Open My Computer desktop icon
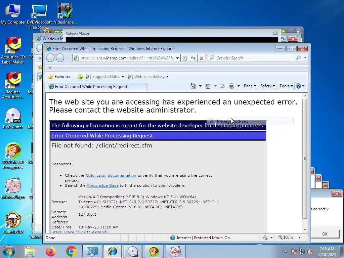This screenshot has height=258, width=344. tap(13, 13)
